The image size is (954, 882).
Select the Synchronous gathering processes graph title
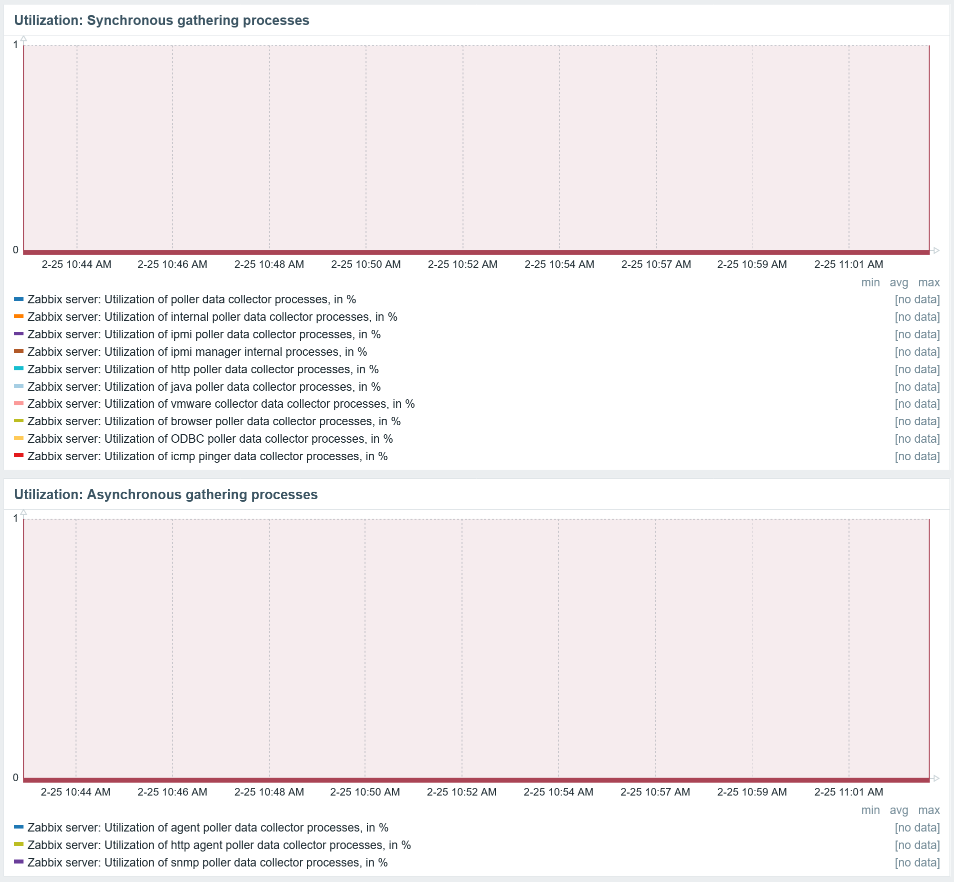tap(161, 20)
